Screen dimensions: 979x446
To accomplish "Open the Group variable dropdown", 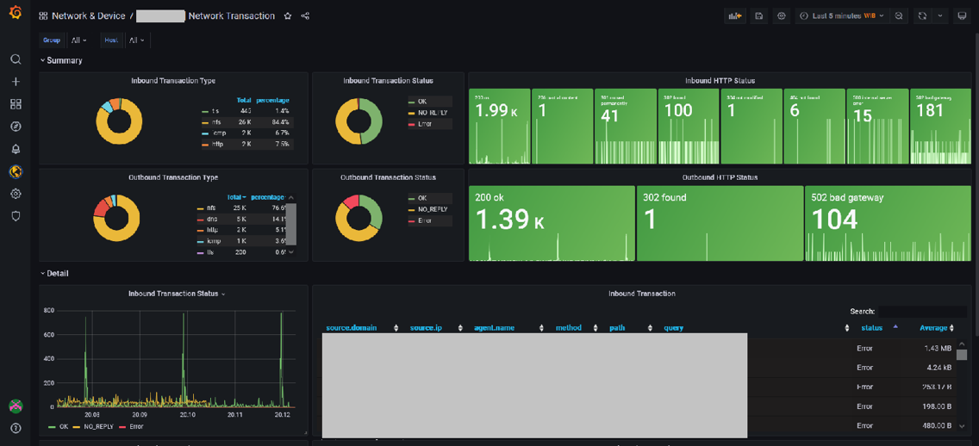I will click(x=78, y=40).
